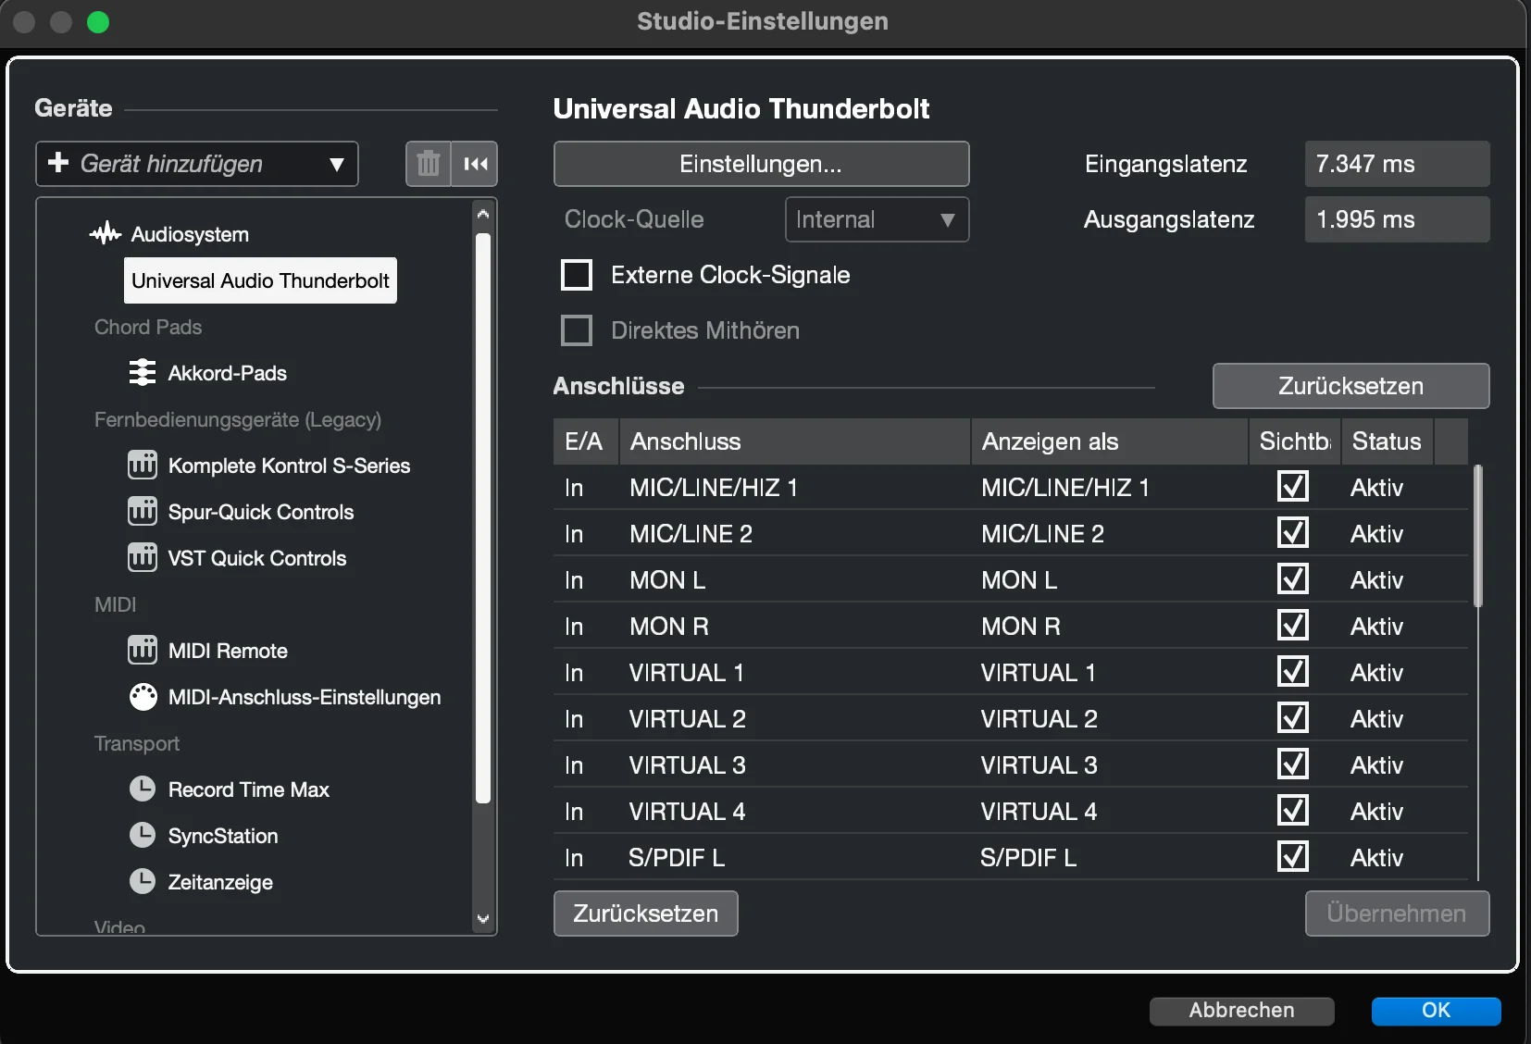Viewport: 1531px width, 1044px height.
Task: Click the MIDI-Anschluss-Einstellungen plug icon
Action: (x=143, y=696)
